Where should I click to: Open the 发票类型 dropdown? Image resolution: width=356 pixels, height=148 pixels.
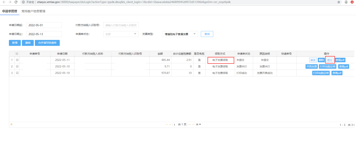pyautogui.click(x=180, y=34)
